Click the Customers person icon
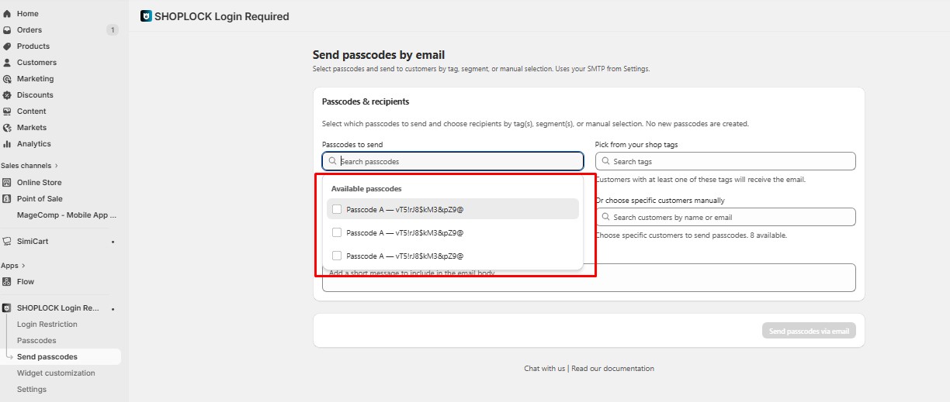The image size is (950, 402). click(7, 63)
